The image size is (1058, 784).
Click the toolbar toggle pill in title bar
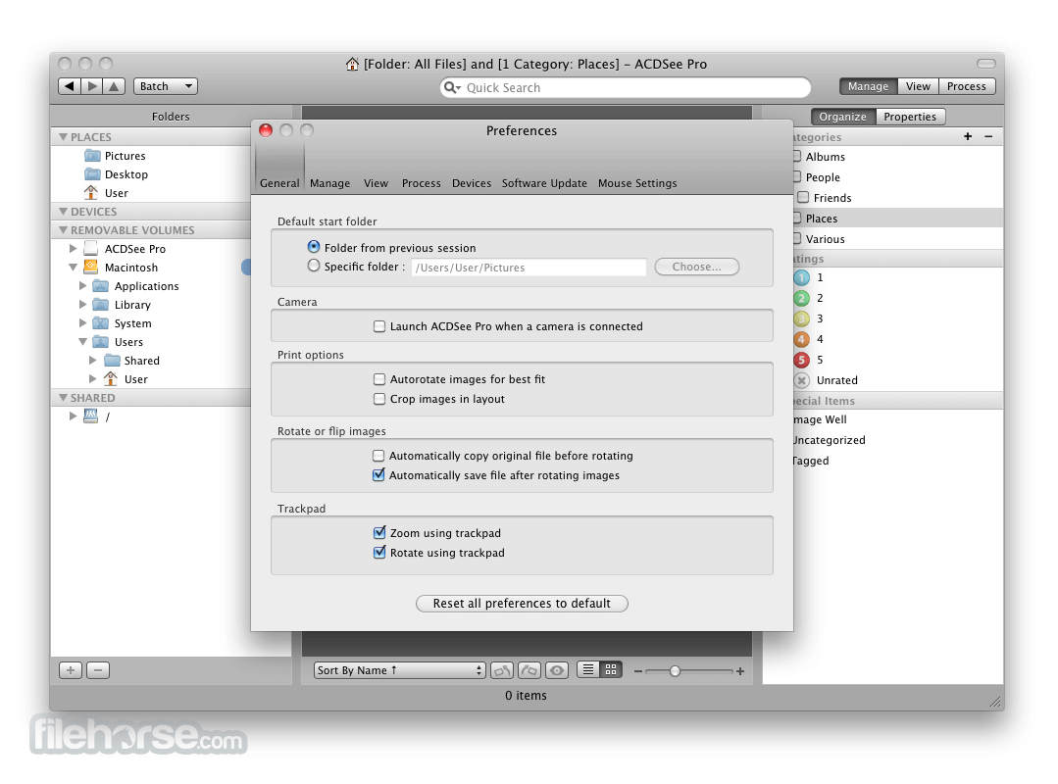point(986,64)
